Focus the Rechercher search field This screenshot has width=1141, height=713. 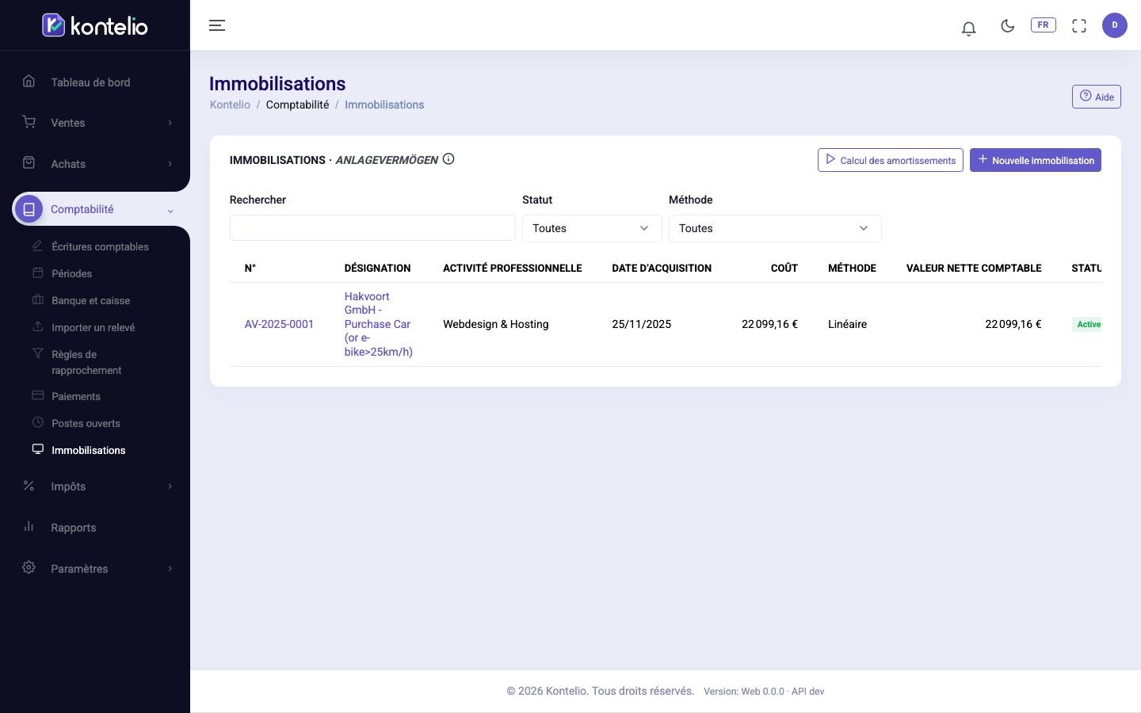click(372, 228)
